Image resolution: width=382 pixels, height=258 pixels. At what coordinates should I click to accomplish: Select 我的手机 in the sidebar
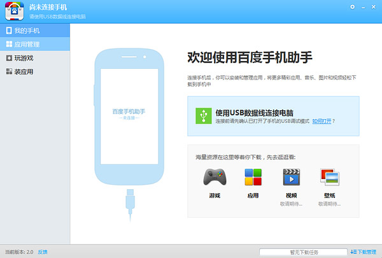[26, 31]
